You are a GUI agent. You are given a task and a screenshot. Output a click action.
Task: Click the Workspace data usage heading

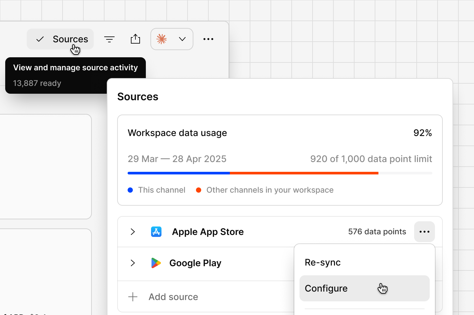(x=177, y=133)
